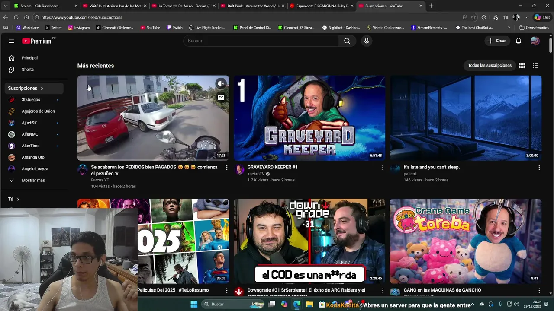
Task: Show hidden system tray icons
Action: pos(473,304)
